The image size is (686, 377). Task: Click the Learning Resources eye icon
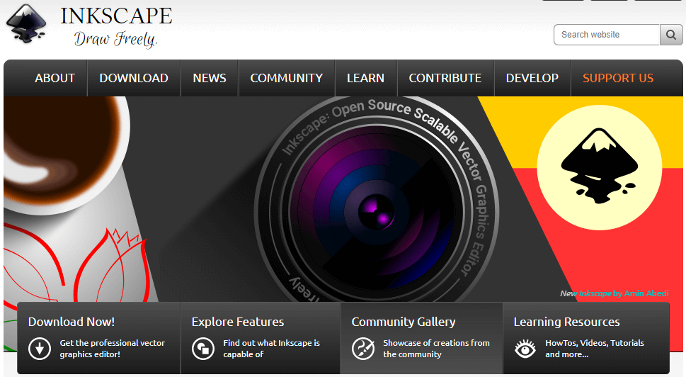(x=525, y=349)
